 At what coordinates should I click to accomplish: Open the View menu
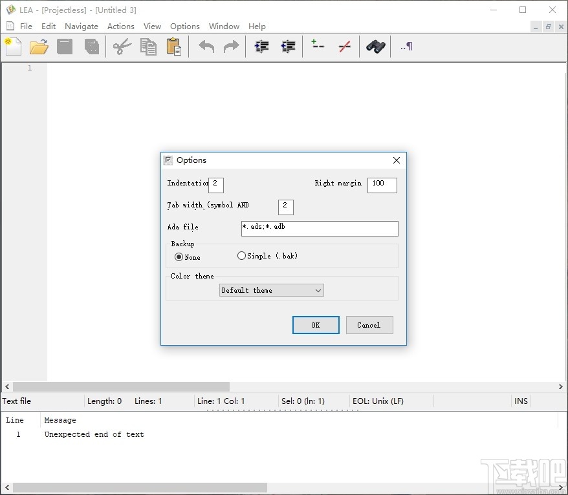point(152,26)
